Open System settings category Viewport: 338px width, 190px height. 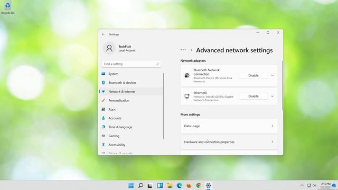point(131,74)
